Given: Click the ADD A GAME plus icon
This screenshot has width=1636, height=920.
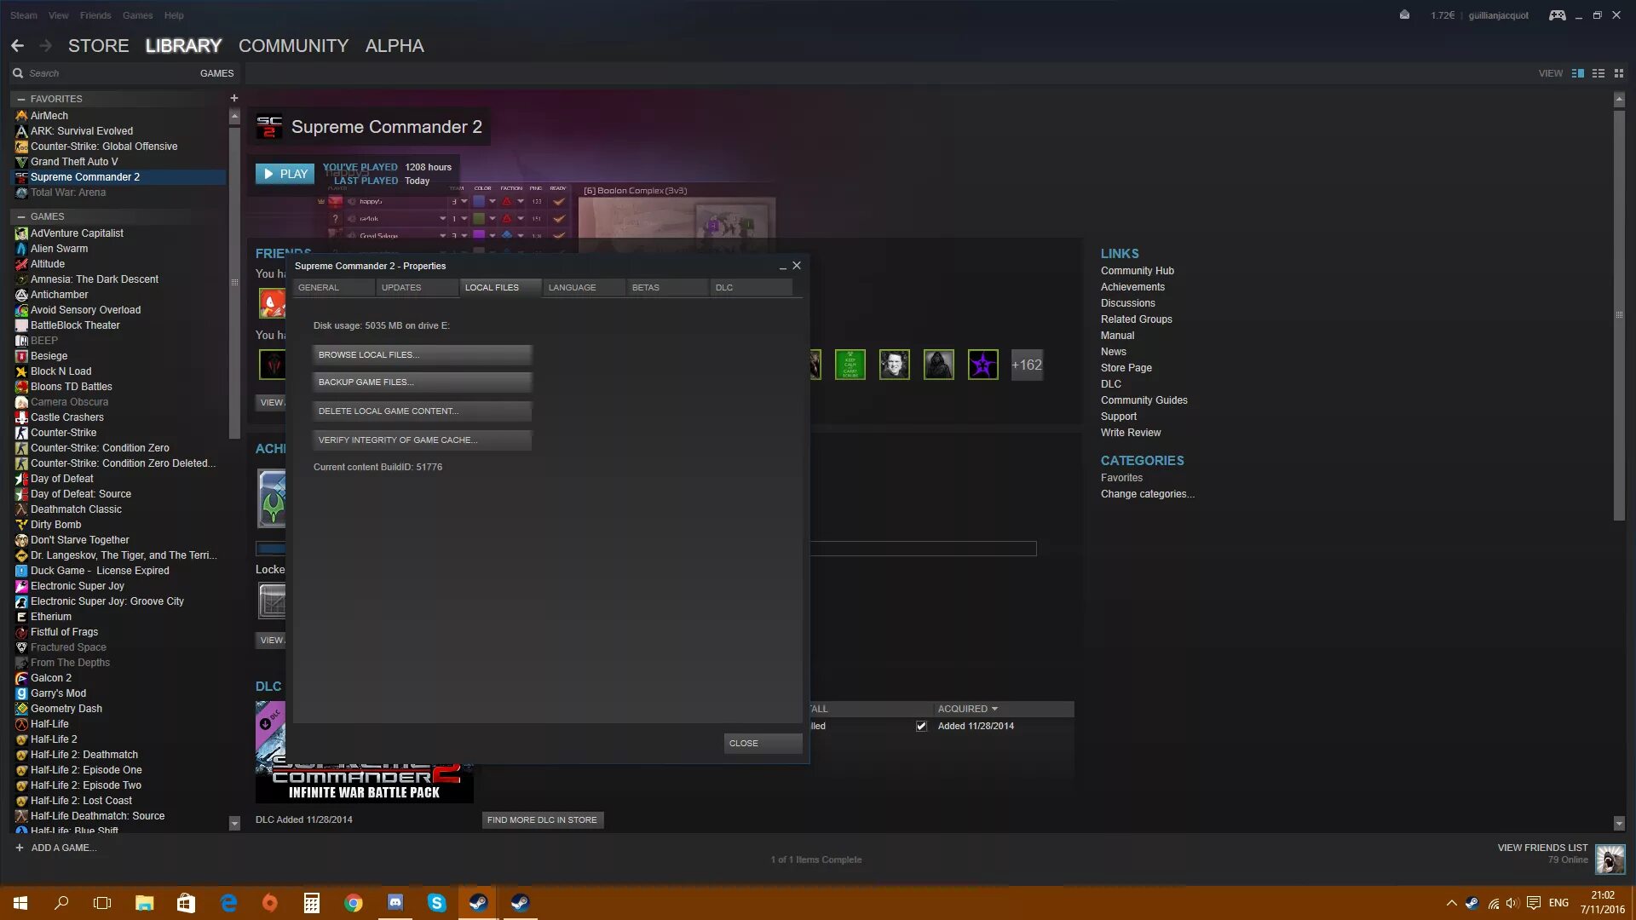Looking at the screenshot, I should pyautogui.click(x=19, y=848).
